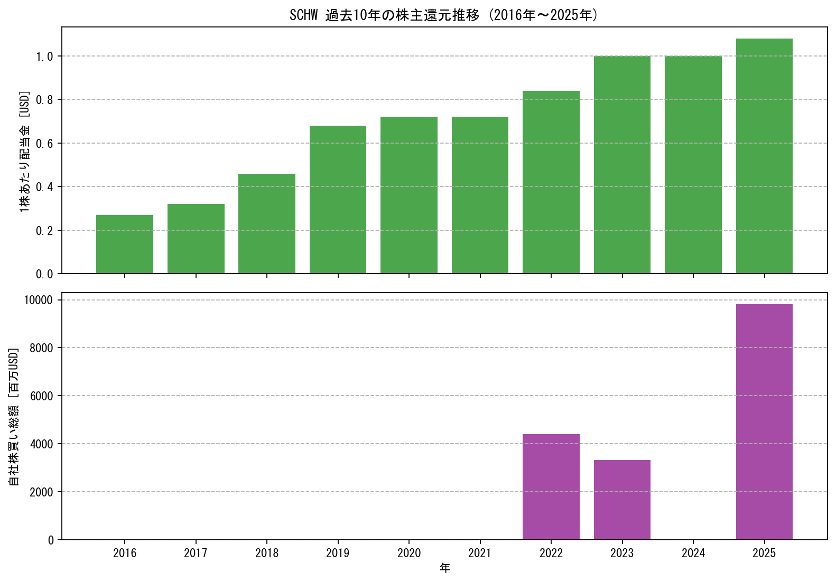Click the purple 2023 buyback bar
The image size is (836, 582).
pyautogui.click(x=623, y=500)
